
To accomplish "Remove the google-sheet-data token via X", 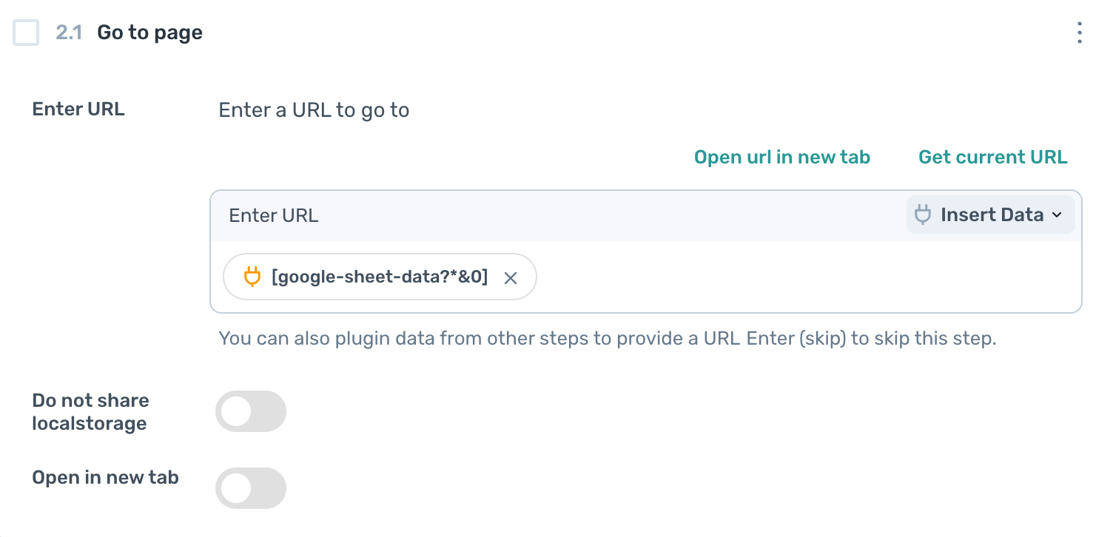I will (511, 277).
